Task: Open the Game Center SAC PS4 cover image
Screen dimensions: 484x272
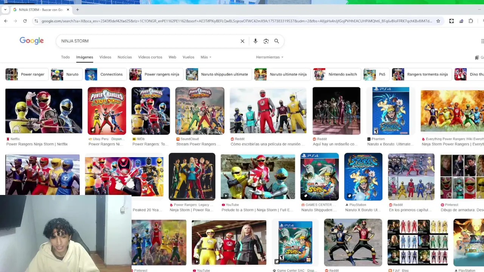Action: pyautogui.click(x=295, y=242)
